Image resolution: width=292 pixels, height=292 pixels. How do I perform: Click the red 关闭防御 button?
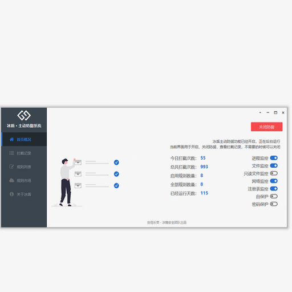pos(266,127)
